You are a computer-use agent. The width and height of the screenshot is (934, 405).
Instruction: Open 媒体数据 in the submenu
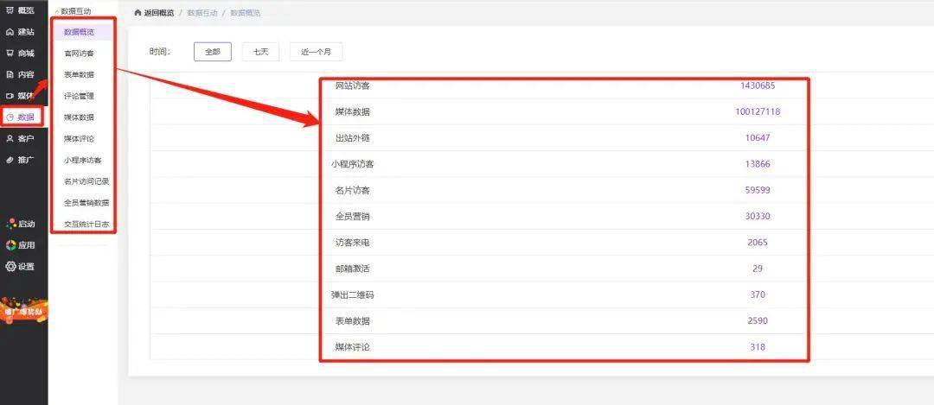(80, 117)
